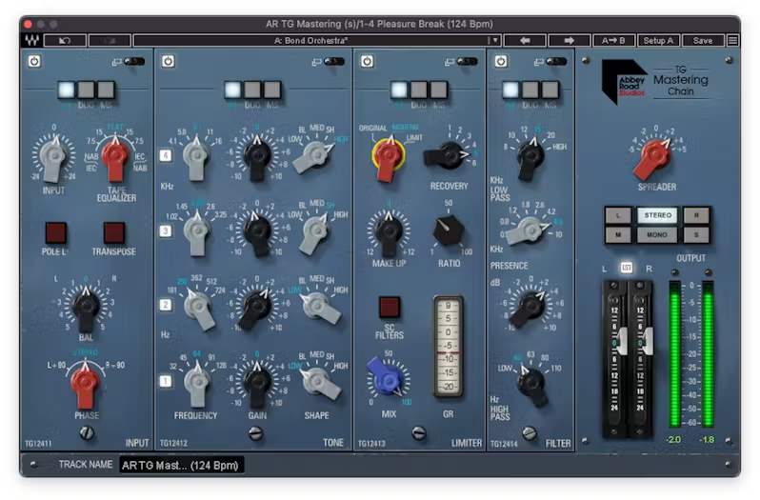Viewport: 760px width, 500px height.
Task: Toggle expanded view switch in Tone module
Action: [x=334, y=62]
